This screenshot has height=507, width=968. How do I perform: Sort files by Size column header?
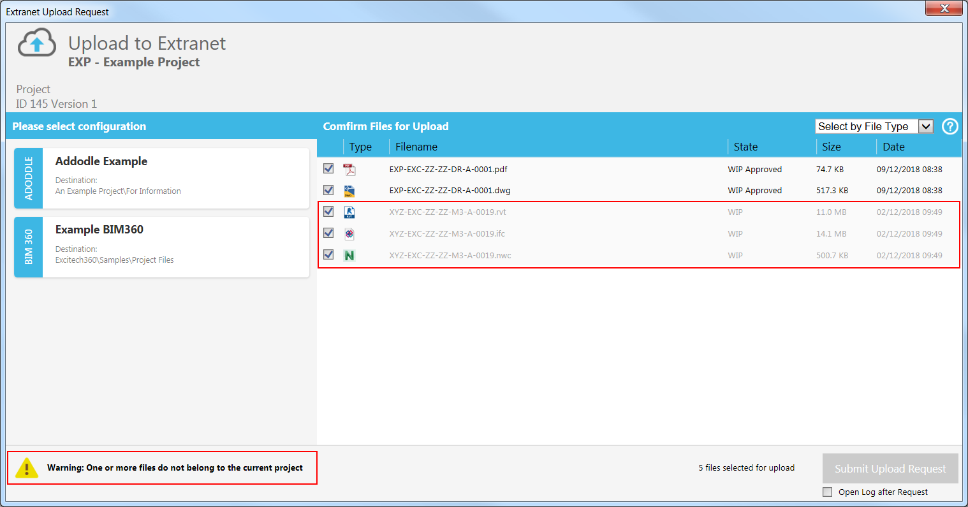(831, 147)
